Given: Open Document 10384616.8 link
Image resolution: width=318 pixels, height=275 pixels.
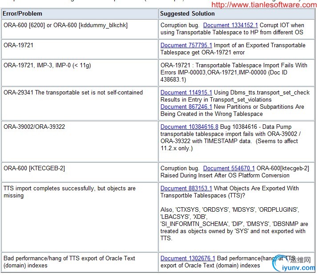Looking at the screenshot, I should (x=189, y=127).
